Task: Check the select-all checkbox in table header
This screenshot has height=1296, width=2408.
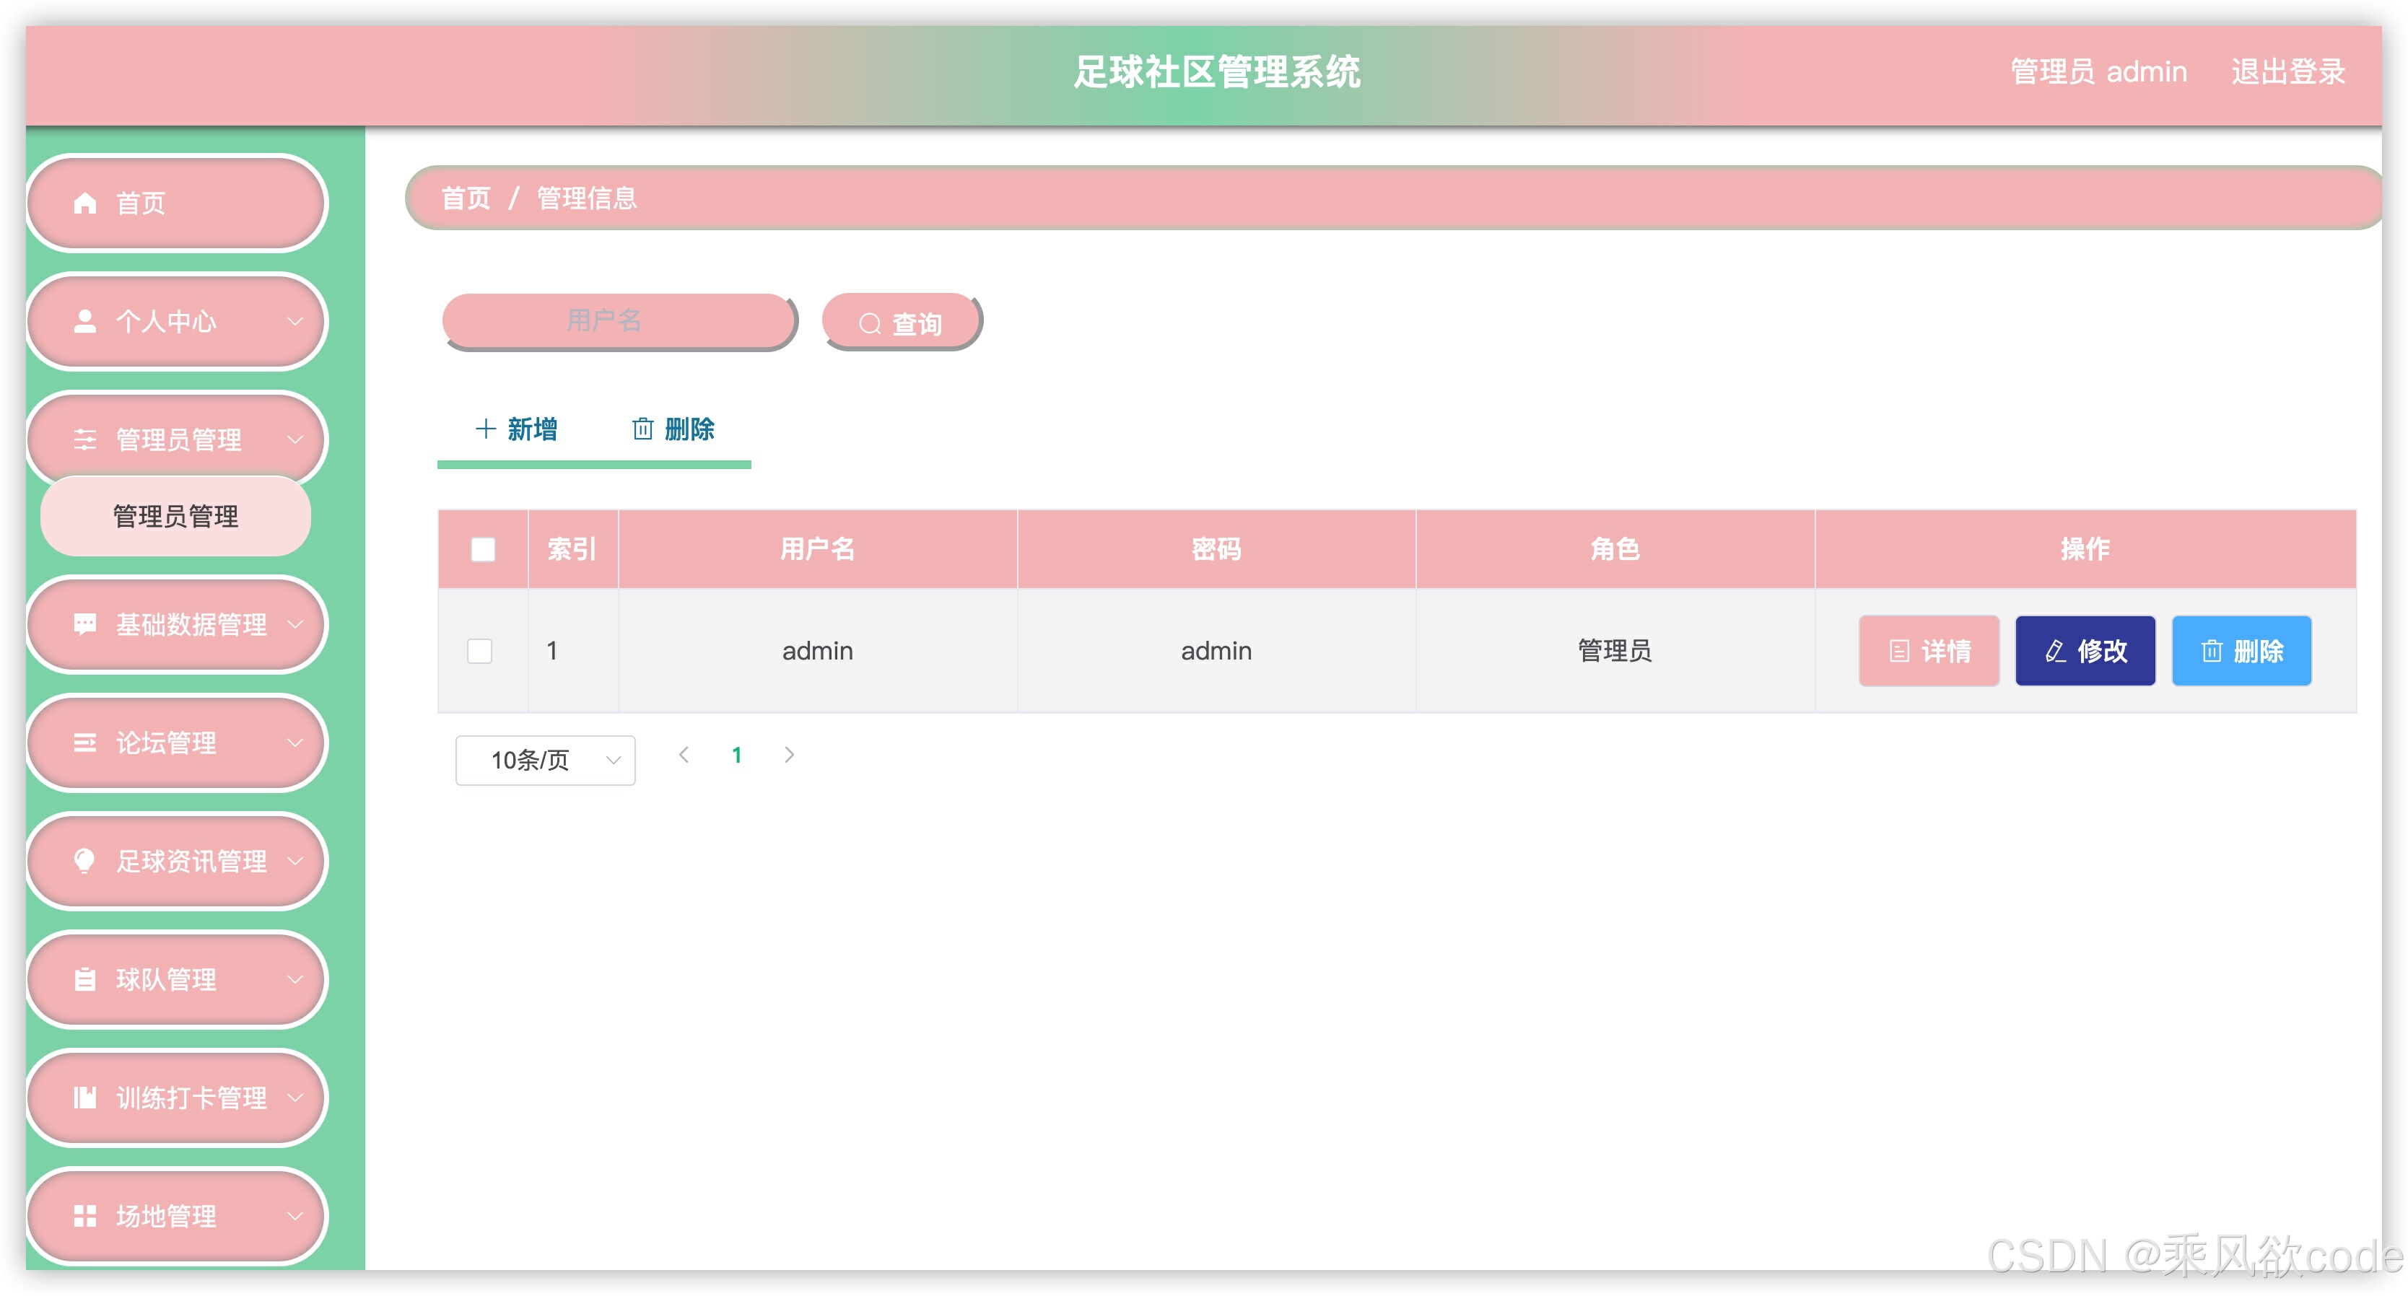Action: coord(482,549)
